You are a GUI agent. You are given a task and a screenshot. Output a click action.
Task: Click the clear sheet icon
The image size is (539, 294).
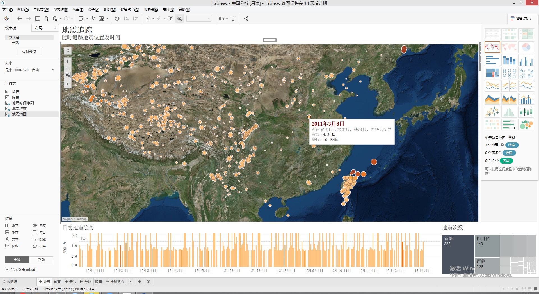[102, 19]
